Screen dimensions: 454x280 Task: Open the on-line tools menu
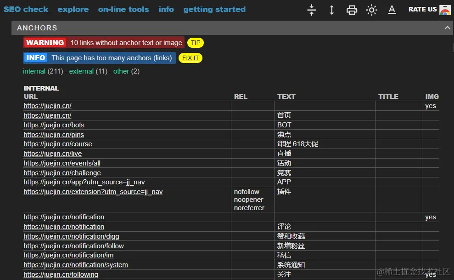click(123, 9)
